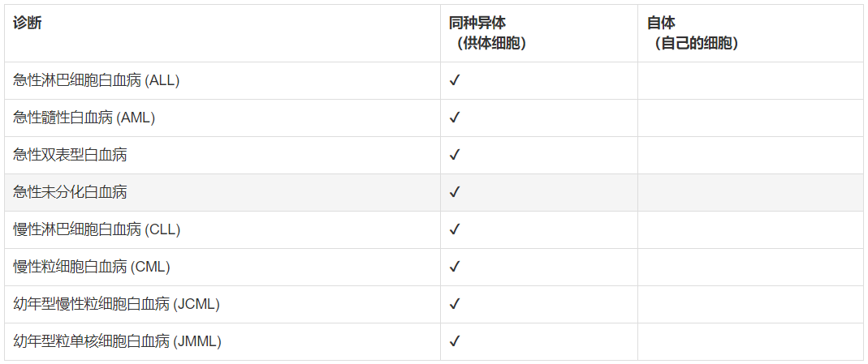868x364 pixels.
Task: Click the 慢性淋巴细胞白血病 (CLL) diagnosis cell
Action: pos(97,229)
